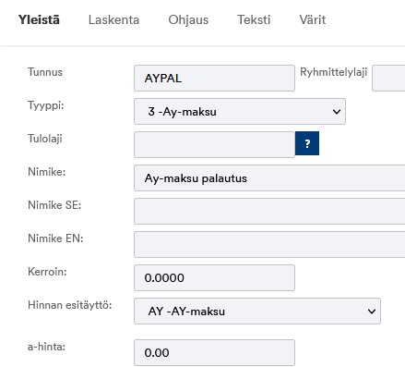Switch to the Yleistä tab
405x367 pixels.
(39, 19)
